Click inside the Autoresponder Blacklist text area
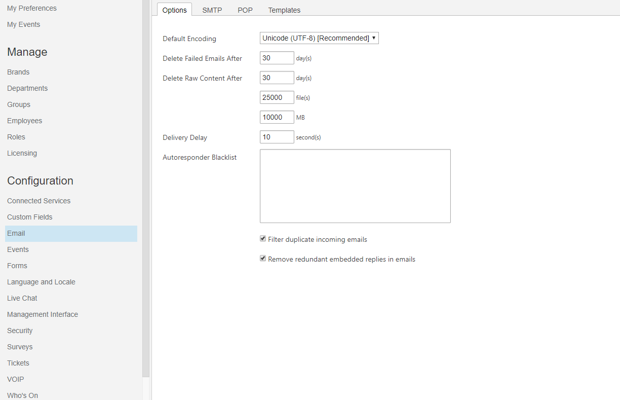The image size is (620, 400). pos(355,186)
